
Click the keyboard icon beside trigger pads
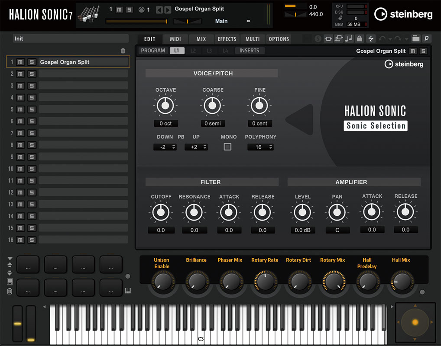[x=128, y=291]
